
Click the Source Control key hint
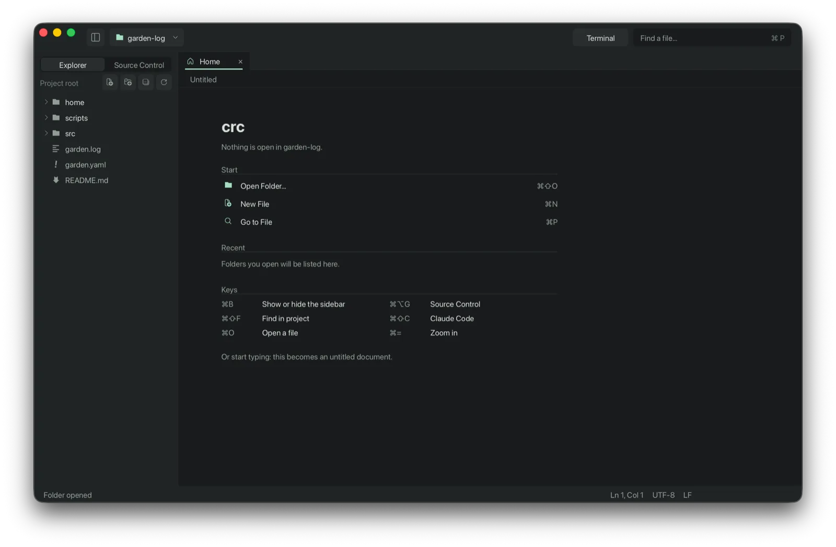click(455, 304)
